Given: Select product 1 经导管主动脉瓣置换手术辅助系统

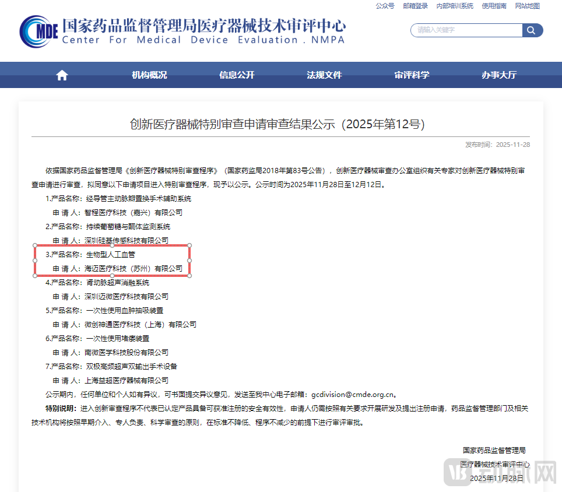Looking at the screenshot, I should tap(138, 199).
